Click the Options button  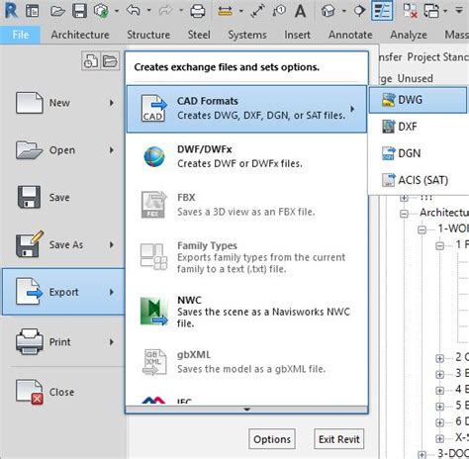coord(272,439)
